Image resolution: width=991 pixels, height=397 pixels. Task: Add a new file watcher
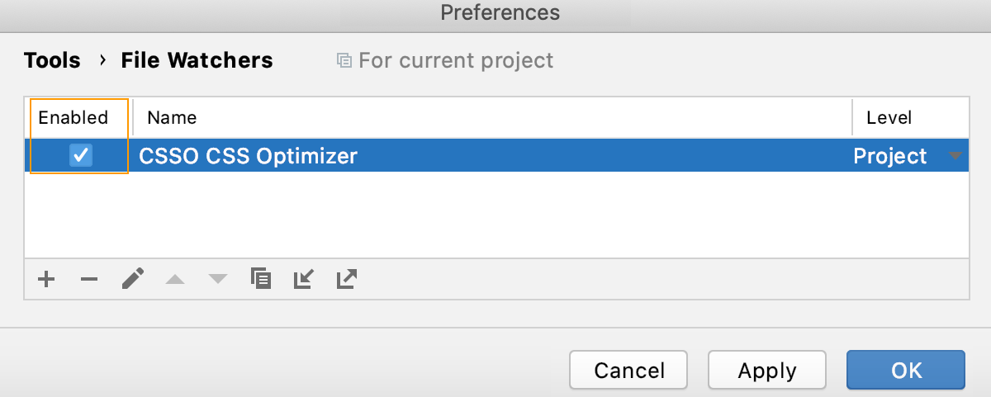[46, 280]
